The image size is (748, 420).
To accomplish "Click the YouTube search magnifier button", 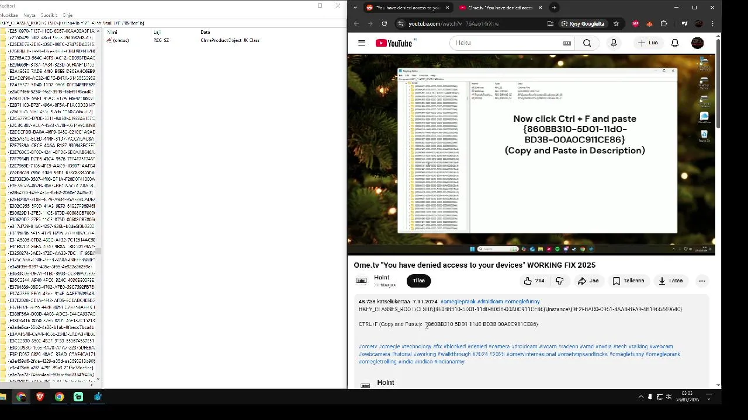I will (587, 43).
